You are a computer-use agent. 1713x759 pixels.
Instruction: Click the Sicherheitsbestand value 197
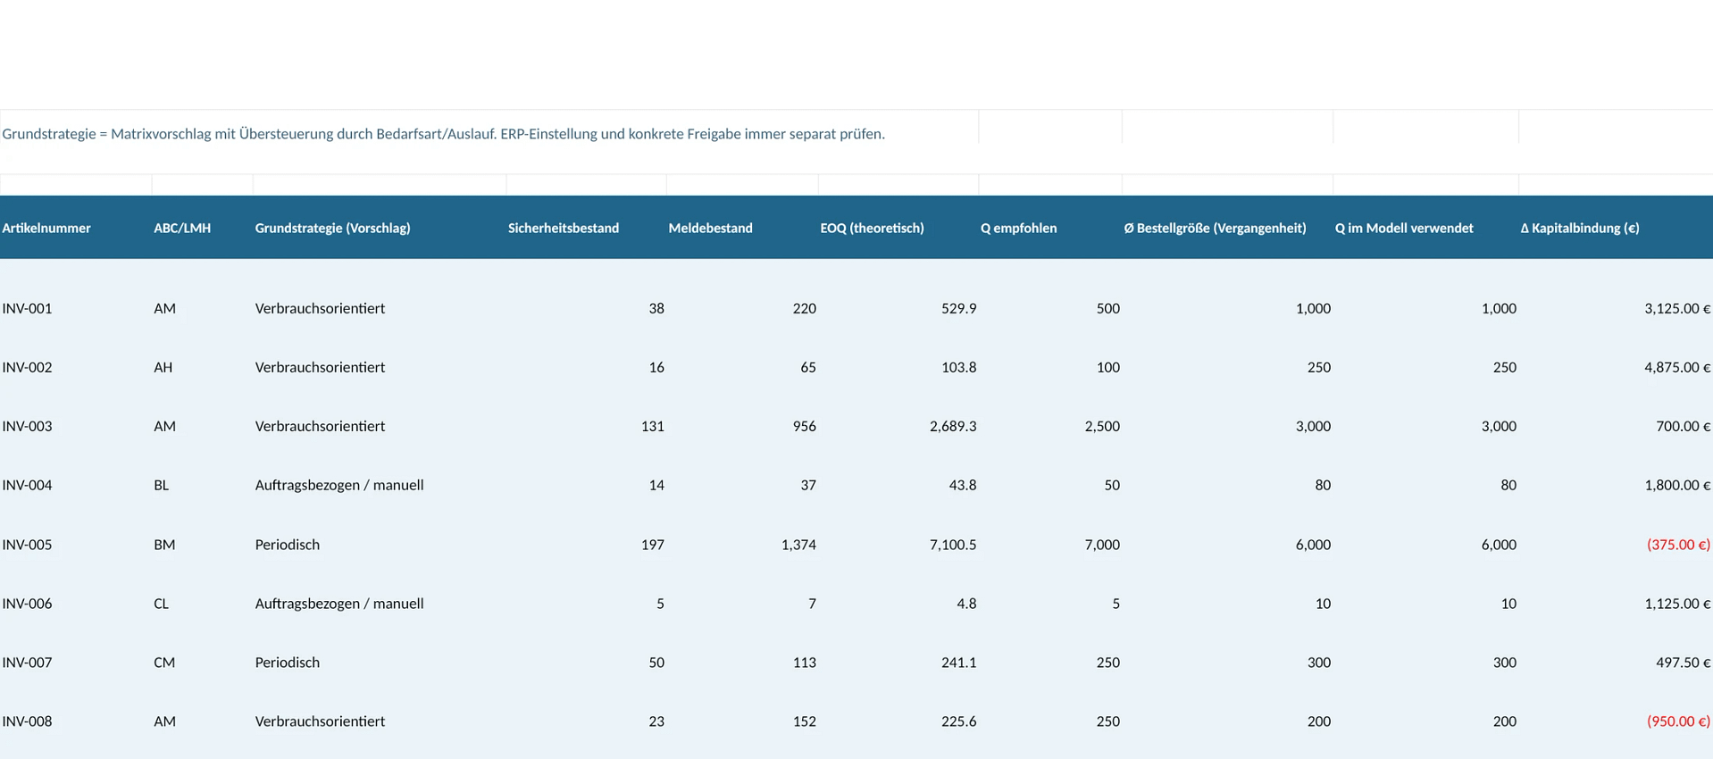point(652,545)
